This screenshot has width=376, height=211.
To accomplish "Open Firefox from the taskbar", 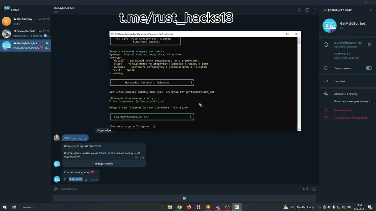I will tap(189, 207).
